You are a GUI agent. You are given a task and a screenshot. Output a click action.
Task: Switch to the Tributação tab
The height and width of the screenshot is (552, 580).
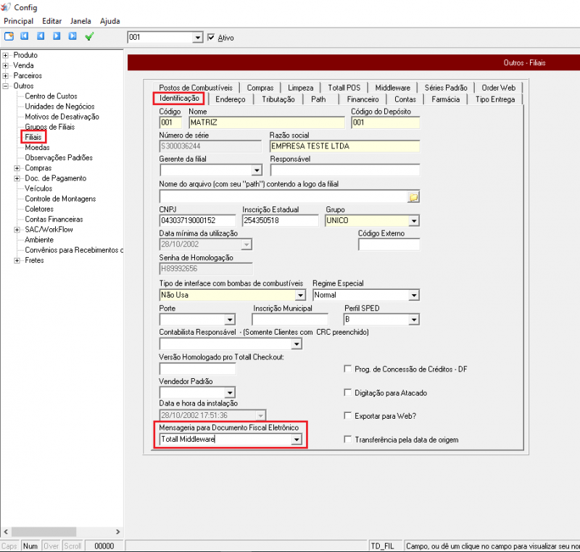tap(278, 99)
